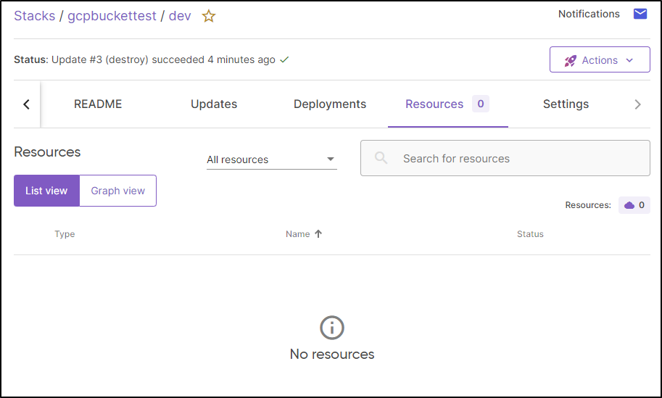Focus the Search for resources field
The height and width of the screenshot is (398, 662).
505,158
